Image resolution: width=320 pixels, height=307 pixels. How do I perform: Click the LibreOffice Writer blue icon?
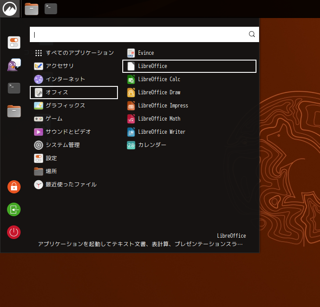(x=131, y=132)
